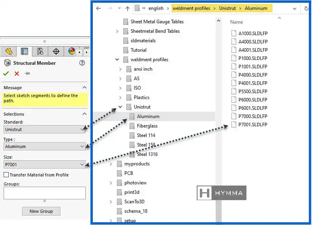
Task: Expand the Sheetmetal Bend Tables folder
Action: coord(117,31)
